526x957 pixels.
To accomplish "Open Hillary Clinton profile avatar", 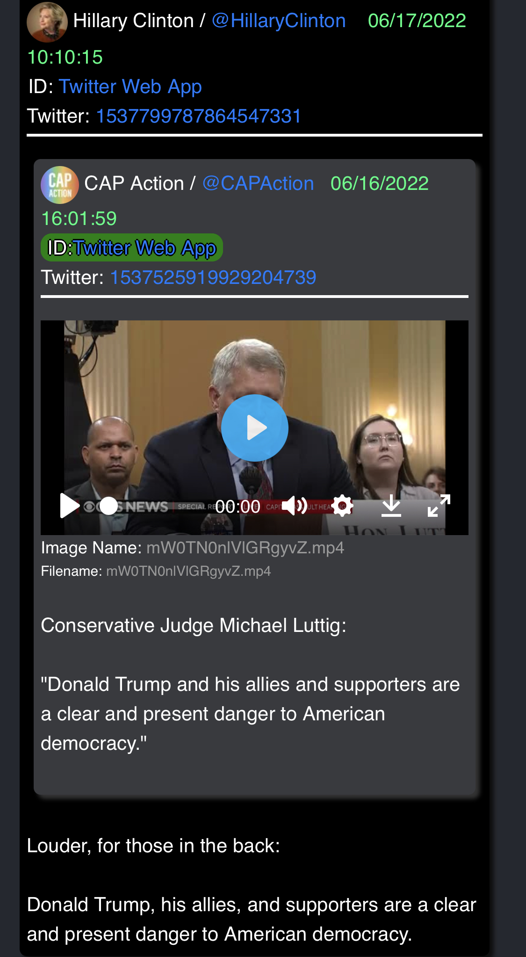I will pyautogui.click(x=47, y=22).
